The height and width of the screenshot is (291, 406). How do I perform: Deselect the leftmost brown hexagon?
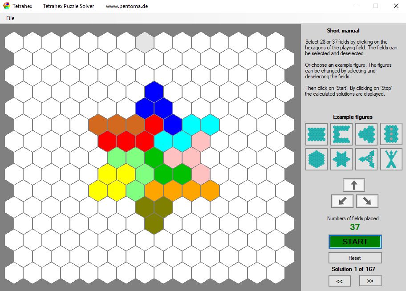coord(98,125)
